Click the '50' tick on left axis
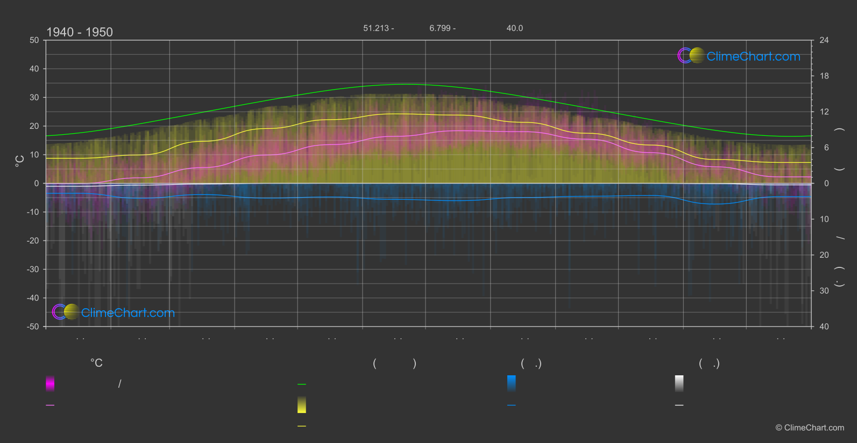857x443 pixels. pos(34,40)
